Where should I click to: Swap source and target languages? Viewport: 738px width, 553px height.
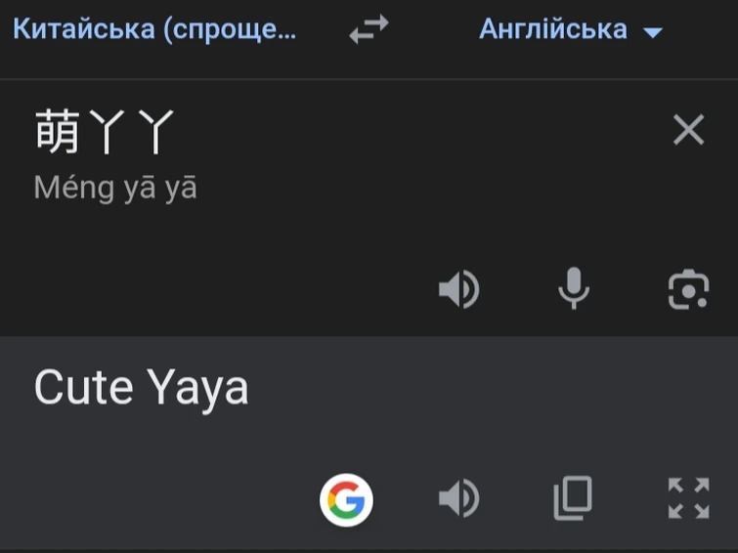369,30
